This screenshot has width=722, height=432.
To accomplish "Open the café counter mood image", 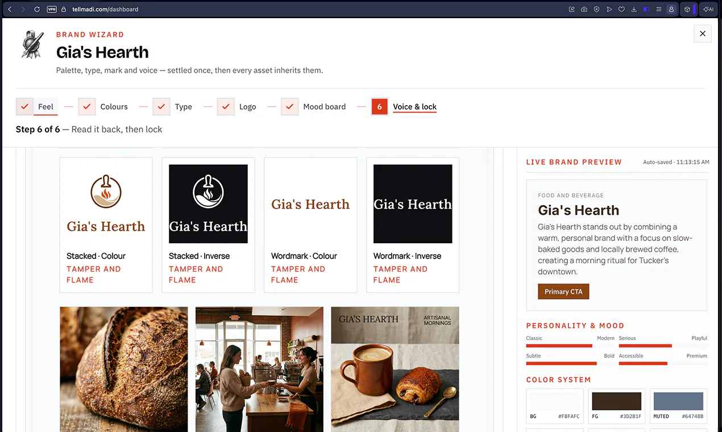I will point(259,369).
